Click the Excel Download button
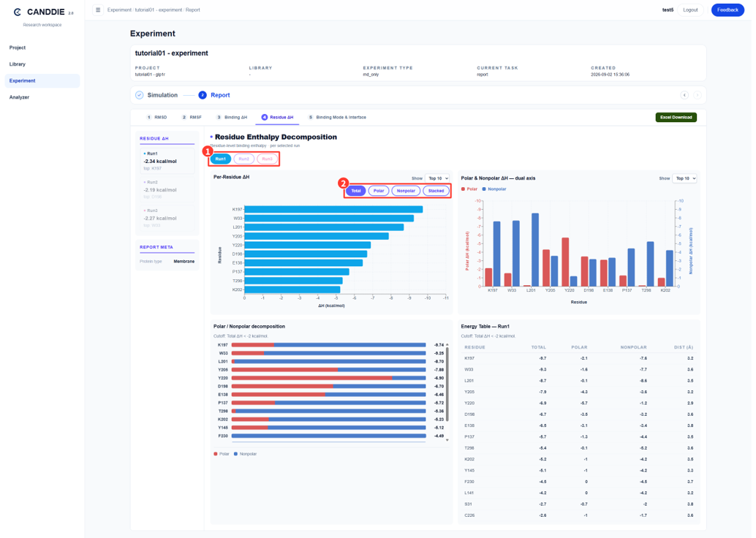The width and height of the screenshot is (756, 538). (x=676, y=117)
